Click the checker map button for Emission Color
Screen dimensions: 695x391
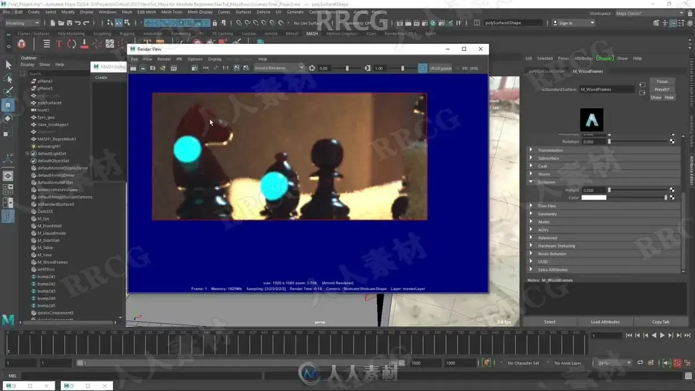click(672, 198)
